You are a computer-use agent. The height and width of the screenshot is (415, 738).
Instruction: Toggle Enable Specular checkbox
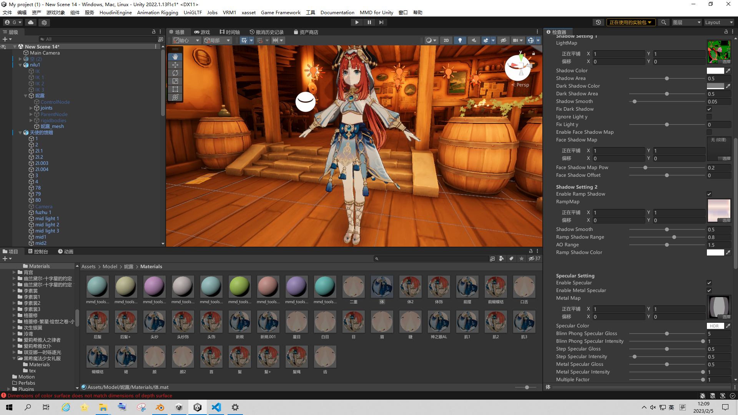coord(709,283)
